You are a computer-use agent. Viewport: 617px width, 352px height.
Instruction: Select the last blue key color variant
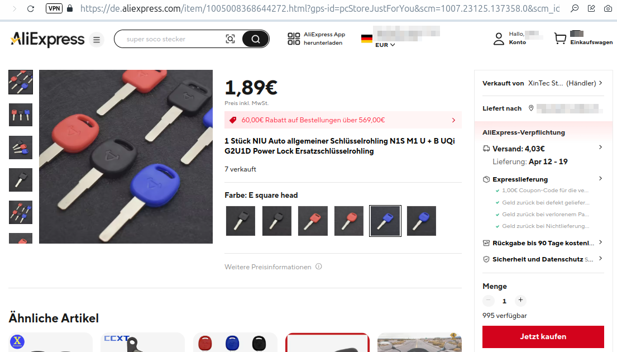(422, 221)
